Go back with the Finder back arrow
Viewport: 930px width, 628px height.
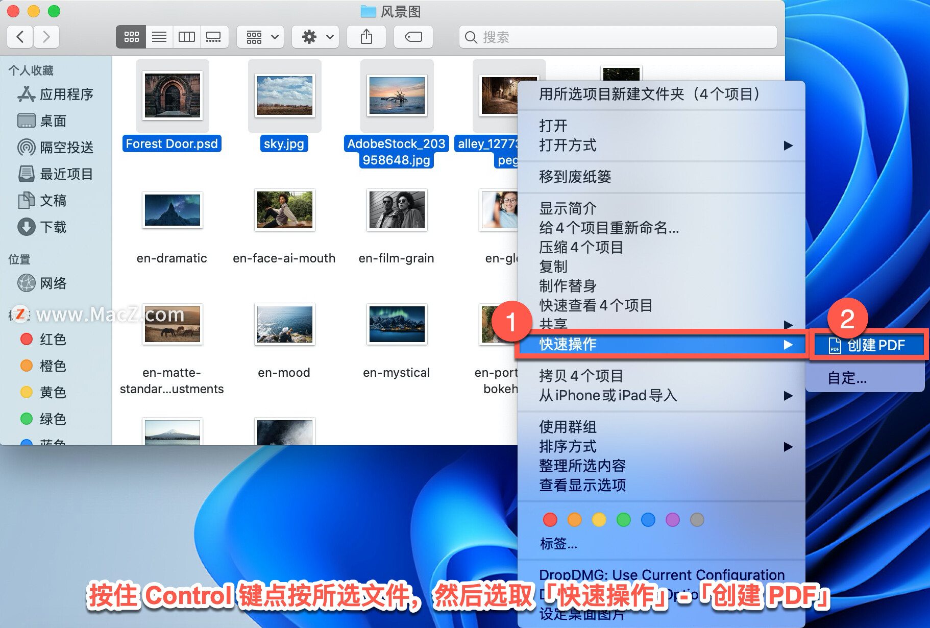(x=20, y=37)
